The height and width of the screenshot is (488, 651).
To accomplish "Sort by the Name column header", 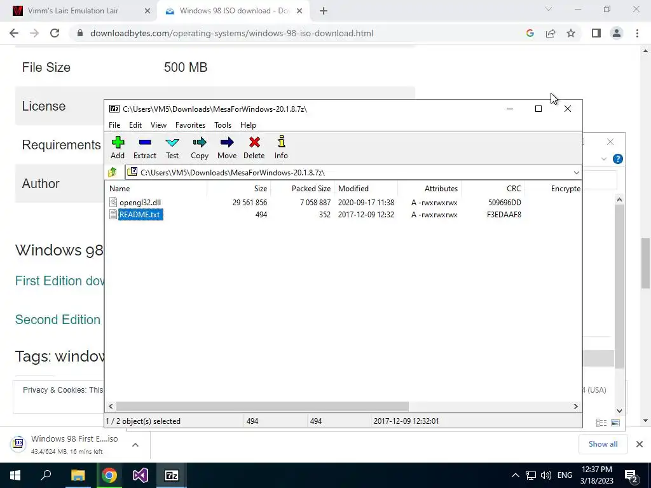I will (120, 188).
